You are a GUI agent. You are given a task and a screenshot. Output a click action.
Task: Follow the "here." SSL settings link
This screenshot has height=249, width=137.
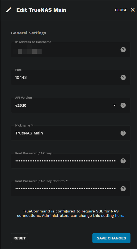(120, 216)
